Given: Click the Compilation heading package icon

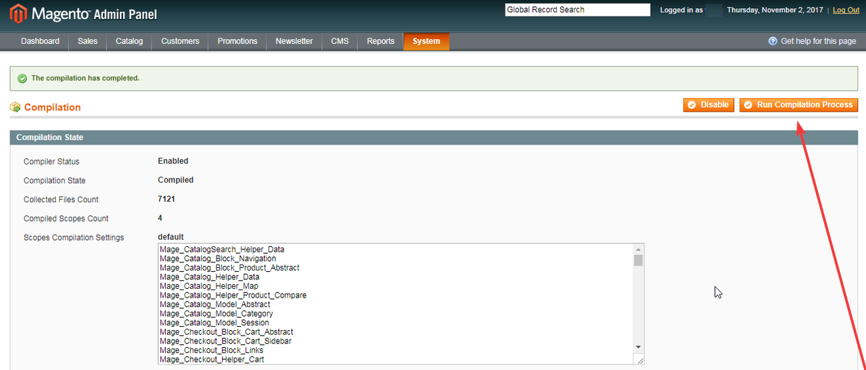Looking at the screenshot, I should [x=16, y=107].
